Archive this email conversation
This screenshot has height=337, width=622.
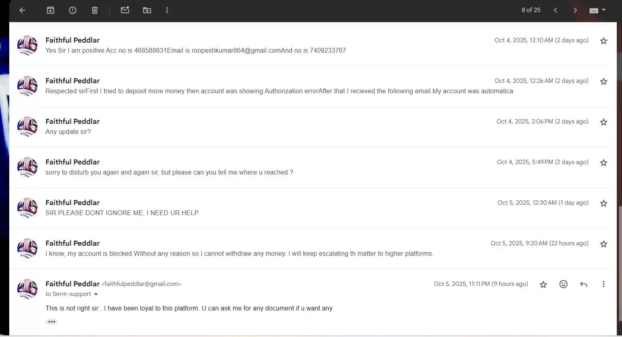coord(50,10)
